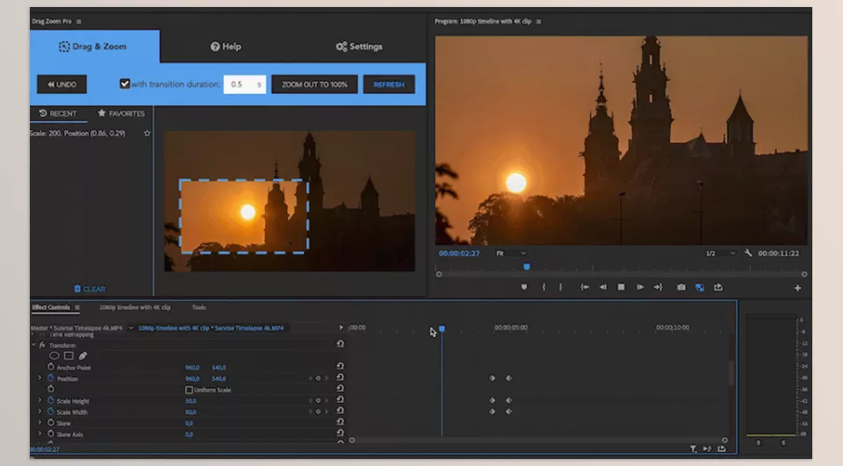Reset the Anchor Point parameter
Screen dimensions: 843x466
(x=341, y=366)
